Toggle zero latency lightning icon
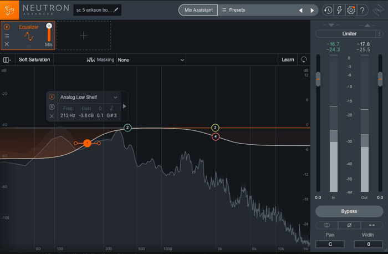 click(x=339, y=10)
